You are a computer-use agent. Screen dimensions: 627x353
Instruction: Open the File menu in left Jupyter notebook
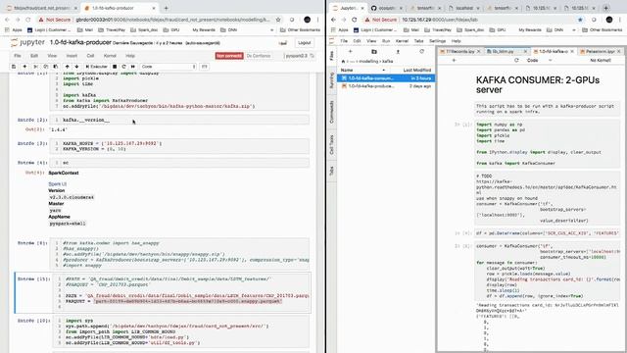pyautogui.click(x=18, y=56)
